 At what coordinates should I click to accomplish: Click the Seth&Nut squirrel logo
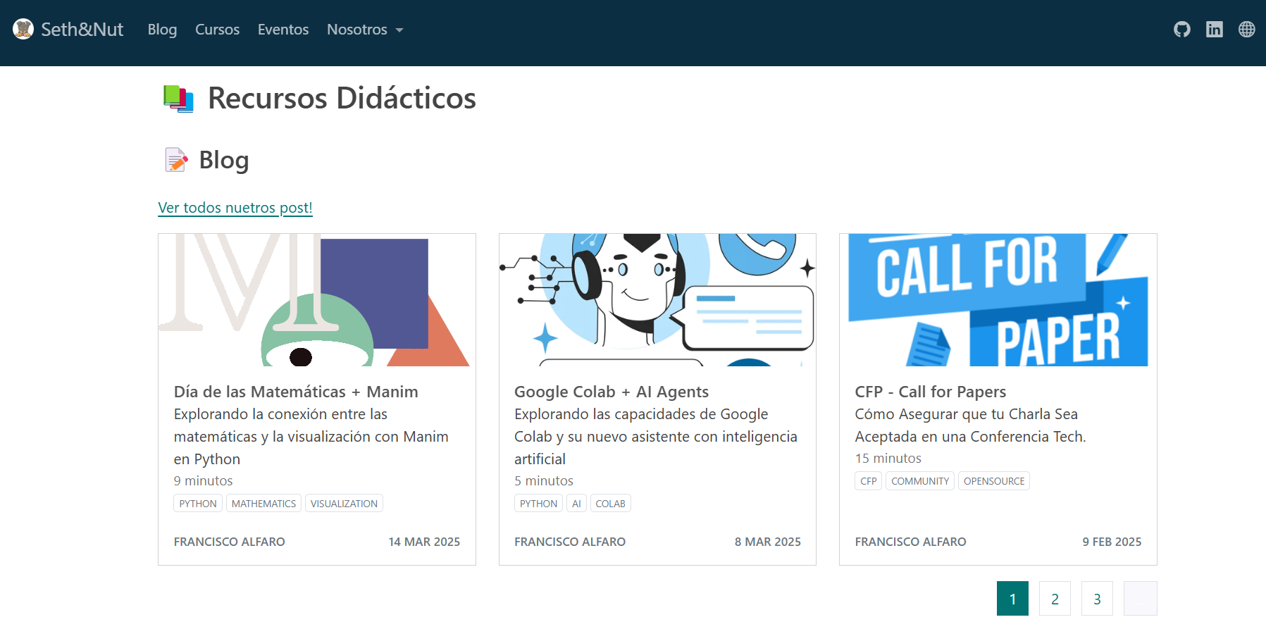(23, 29)
